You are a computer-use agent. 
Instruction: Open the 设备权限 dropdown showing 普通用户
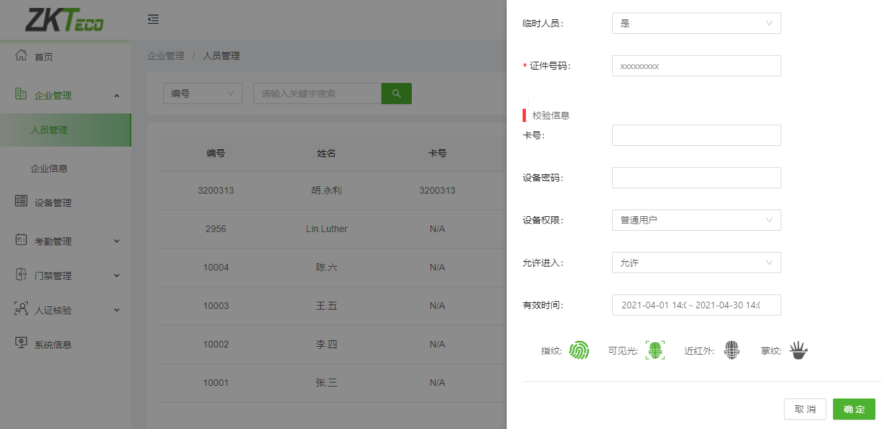[x=696, y=220]
